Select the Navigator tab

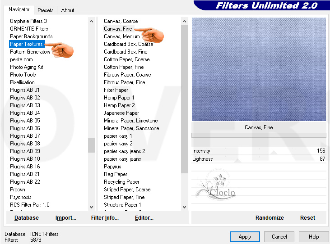(x=19, y=9)
